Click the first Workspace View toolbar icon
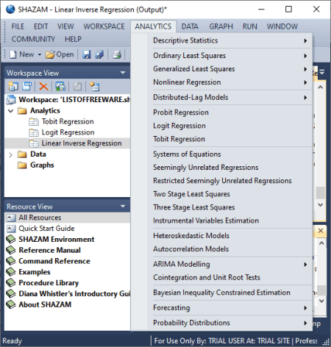Screen dimensions: 331x347 pos(13,86)
